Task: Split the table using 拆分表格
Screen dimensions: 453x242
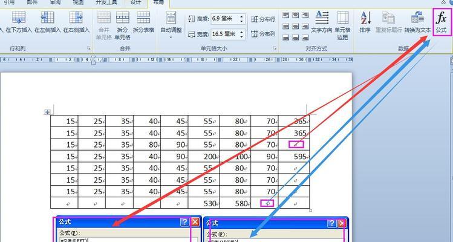Action: [143, 22]
